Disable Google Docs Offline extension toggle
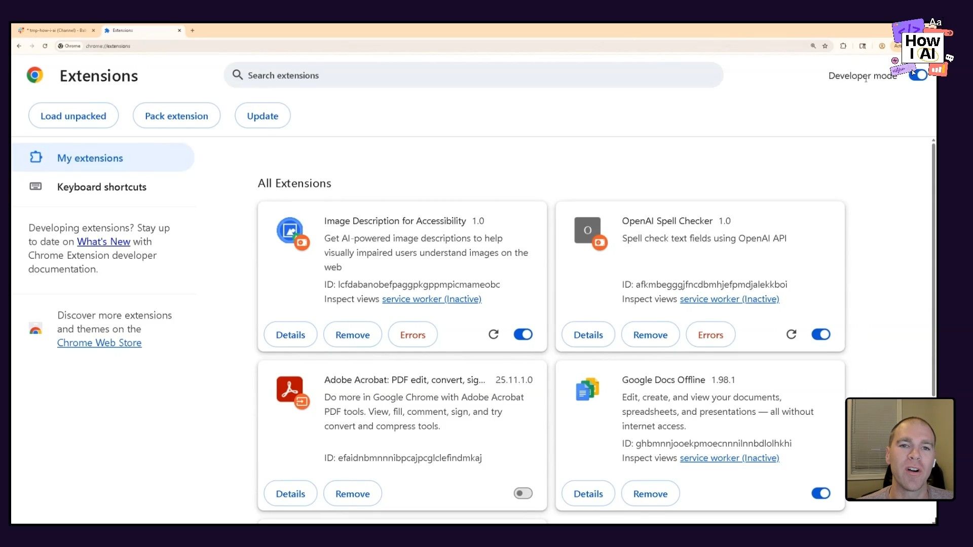The image size is (973, 547). (x=821, y=493)
